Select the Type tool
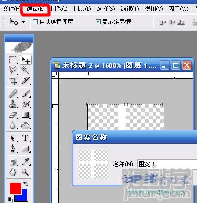The width and height of the screenshot is (197, 203). coord(25,138)
